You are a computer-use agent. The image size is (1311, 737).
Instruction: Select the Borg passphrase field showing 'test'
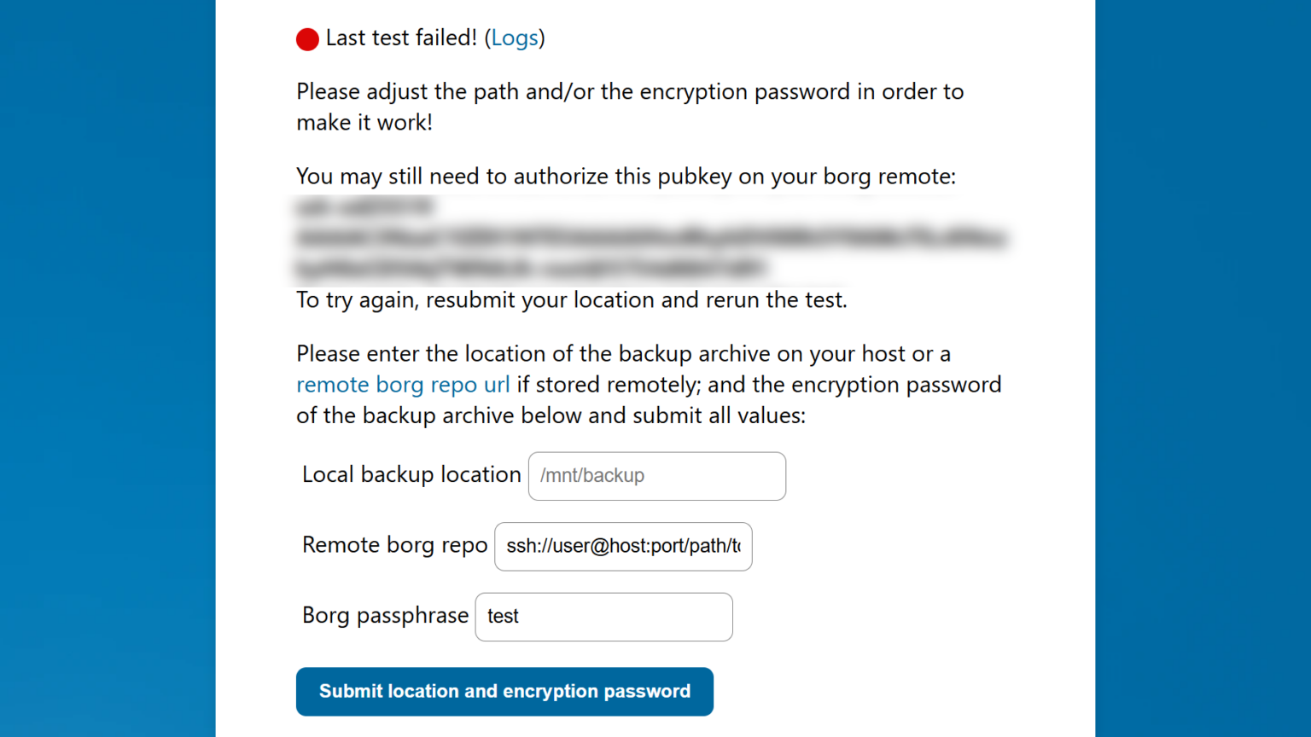tap(603, 617)
